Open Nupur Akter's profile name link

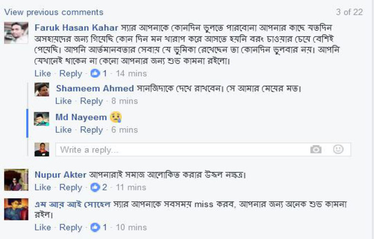pyautogui.click(x=60, y=175)
